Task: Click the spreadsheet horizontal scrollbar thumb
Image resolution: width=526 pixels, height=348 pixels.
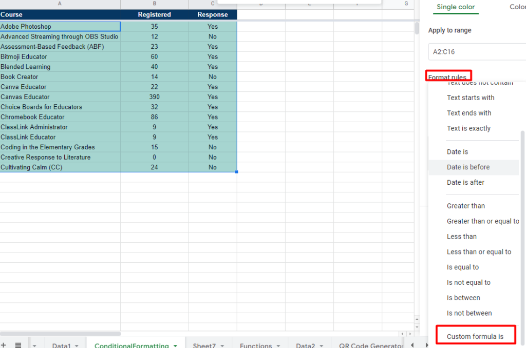Action: pyautogui.click(x=61, y=334)
